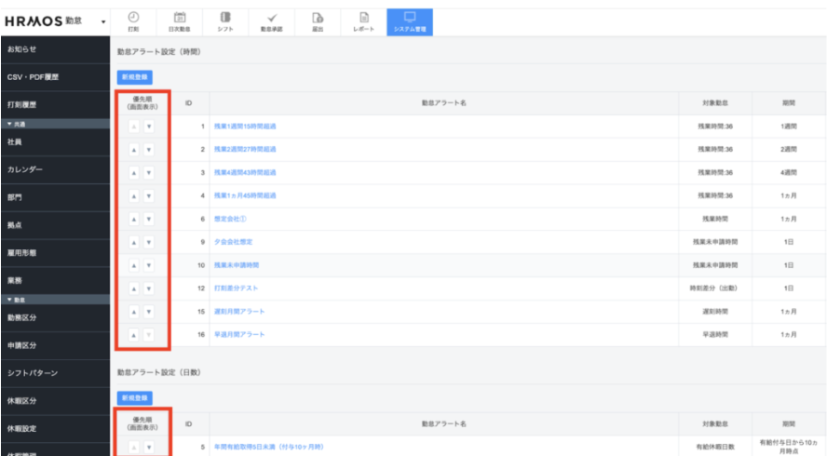The height and width of the screenshot is (456, 827).
Task: Open alert 残業1ヵ月45時間超過
Action: [x=245, y=195]
